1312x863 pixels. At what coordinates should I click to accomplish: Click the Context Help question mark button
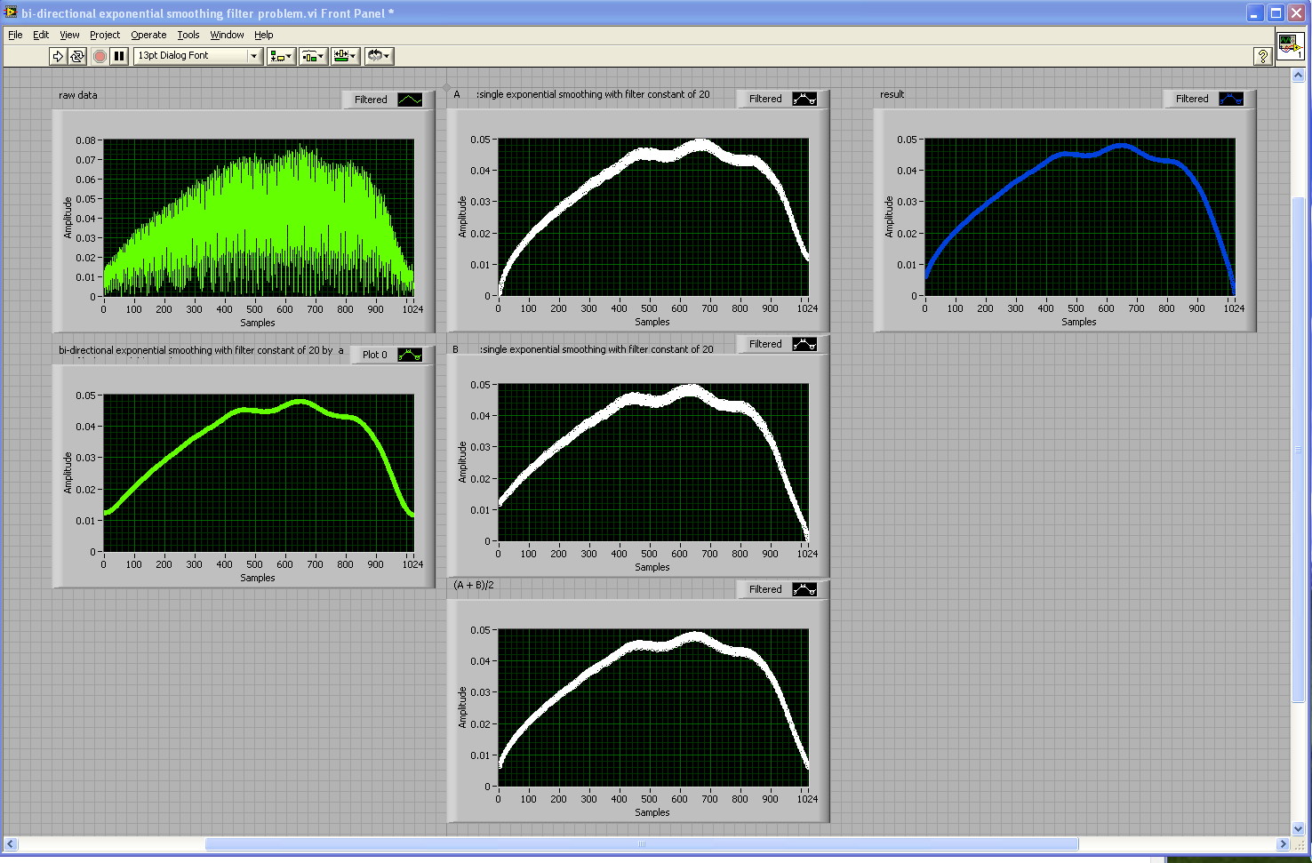[x=1262, y=56]
